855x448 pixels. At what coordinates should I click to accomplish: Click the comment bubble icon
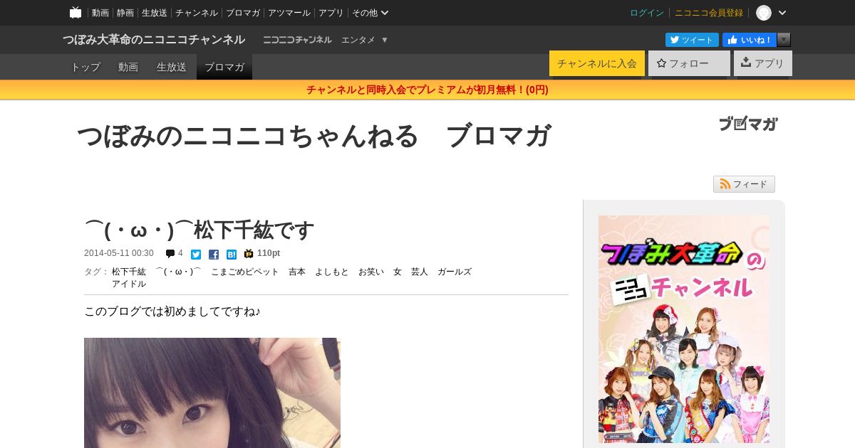coord(170,254)
